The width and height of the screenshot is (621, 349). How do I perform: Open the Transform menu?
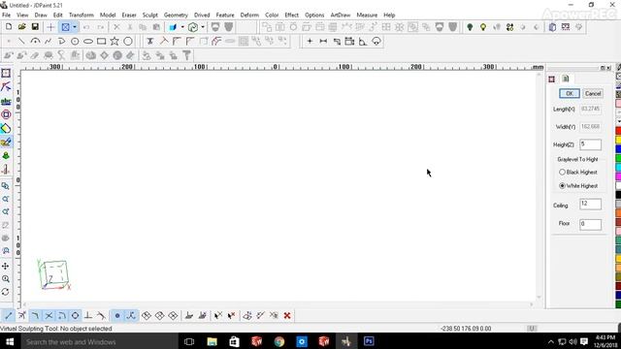click(82, 16)
